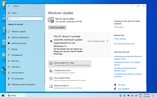157x98 pixels.
Task: Maximize the Settings window
Action: pos(138,6)
